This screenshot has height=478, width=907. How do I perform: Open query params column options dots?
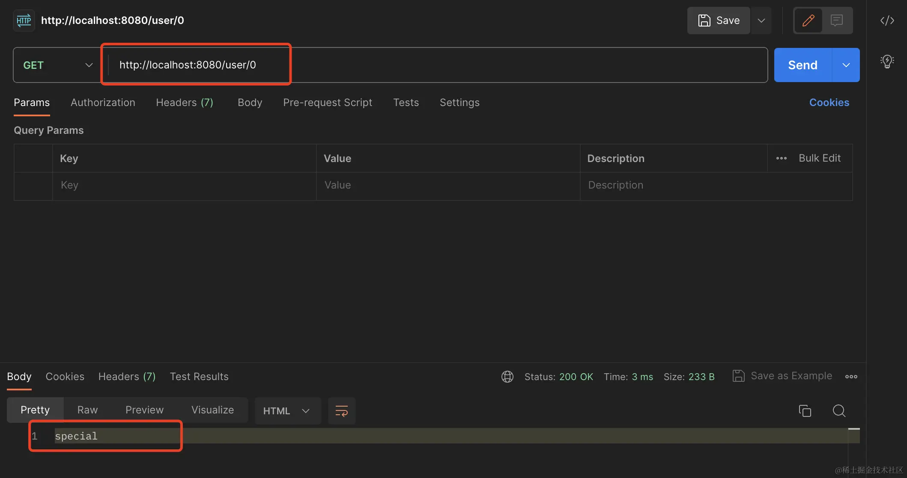click(781, 158)
